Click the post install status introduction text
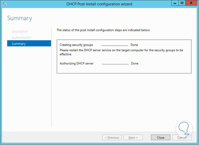Viewport: 199px width, 145px height. click(x=103, y=30)
